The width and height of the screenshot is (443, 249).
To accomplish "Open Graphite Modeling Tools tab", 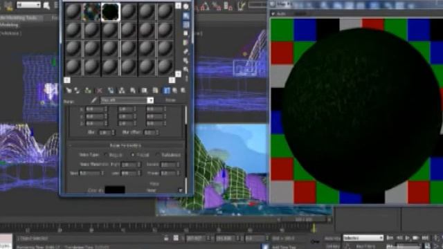I will (21, 18).
